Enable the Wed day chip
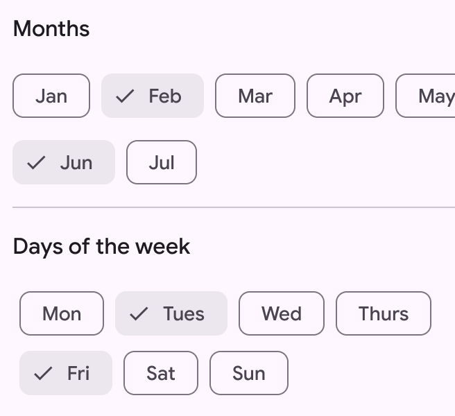 point(282,313)
